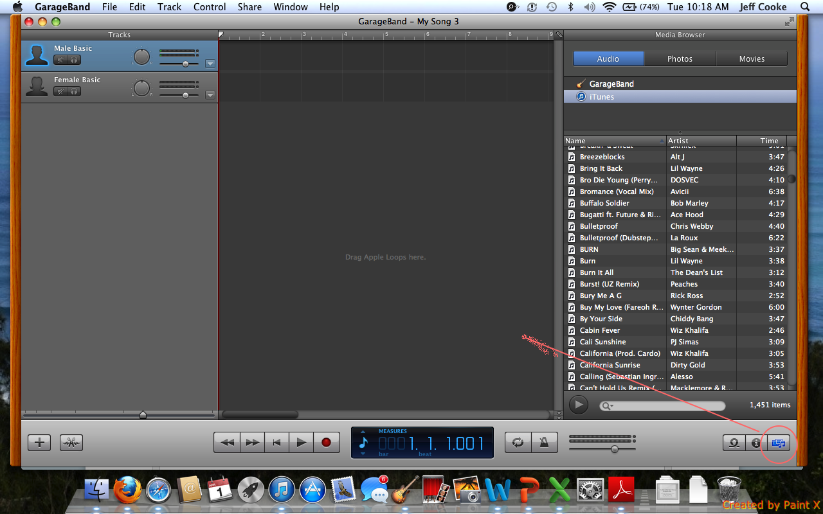Sort songs by Time column
Image resolution: width=823 pixels, height=514 pixels.
coord(762,141)
